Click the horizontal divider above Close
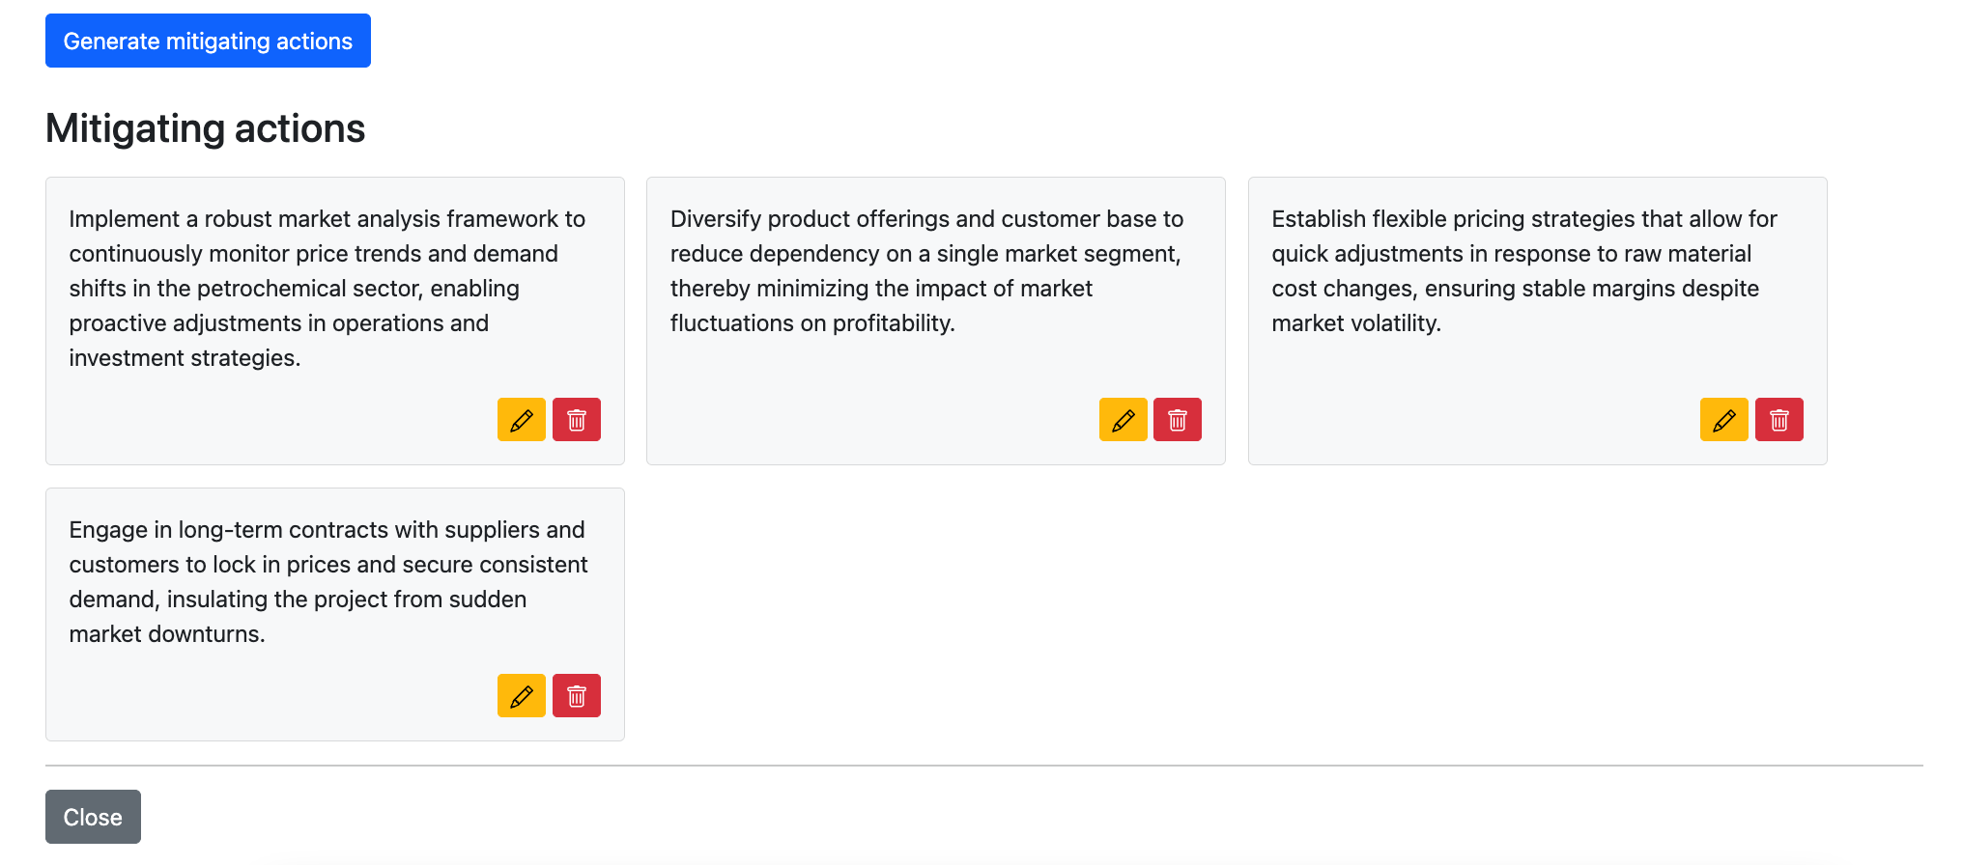 pos(983,766)
